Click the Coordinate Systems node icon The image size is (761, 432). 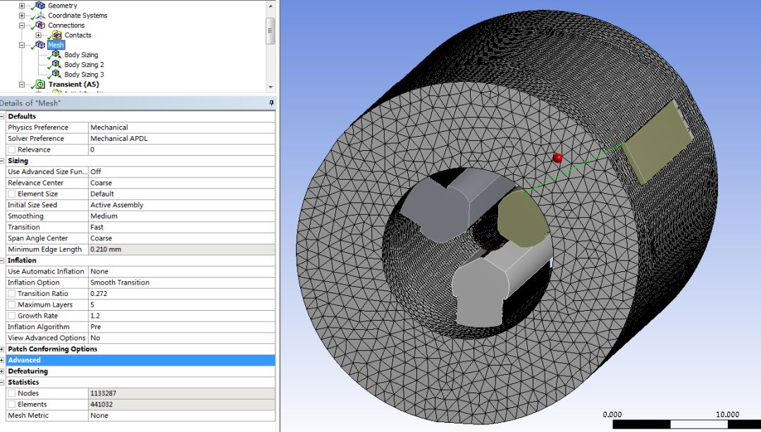click(x=40, y=15)
